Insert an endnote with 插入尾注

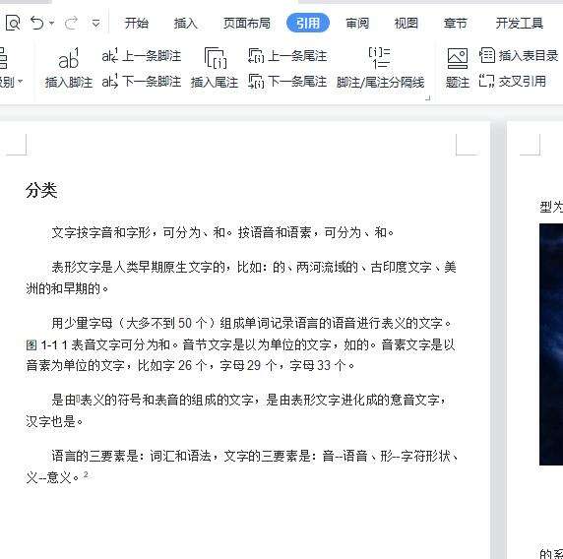(215, 68)
